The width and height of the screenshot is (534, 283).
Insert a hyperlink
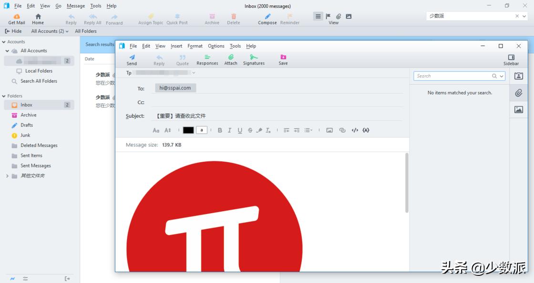(342, 130)
